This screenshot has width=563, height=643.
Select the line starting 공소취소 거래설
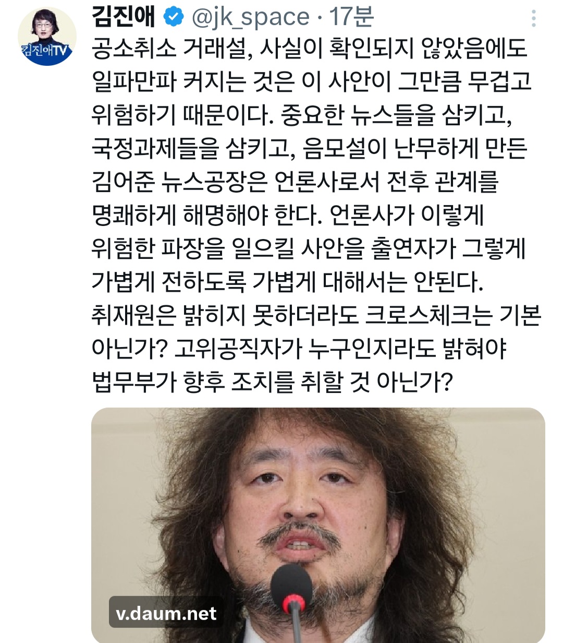[x=310, y=49]
